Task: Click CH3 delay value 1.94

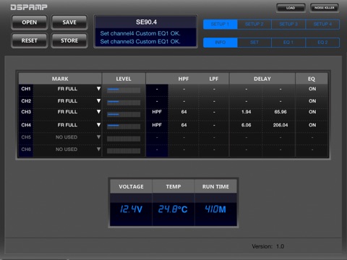Action: tap(247, 112)
